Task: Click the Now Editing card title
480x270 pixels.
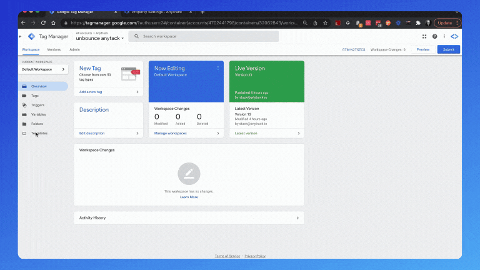Action: 169,69
